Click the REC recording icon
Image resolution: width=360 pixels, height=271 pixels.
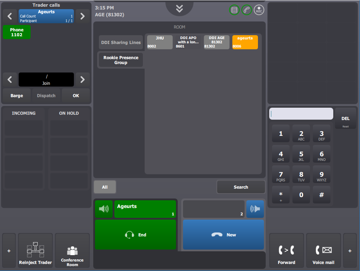coord(259,10)
